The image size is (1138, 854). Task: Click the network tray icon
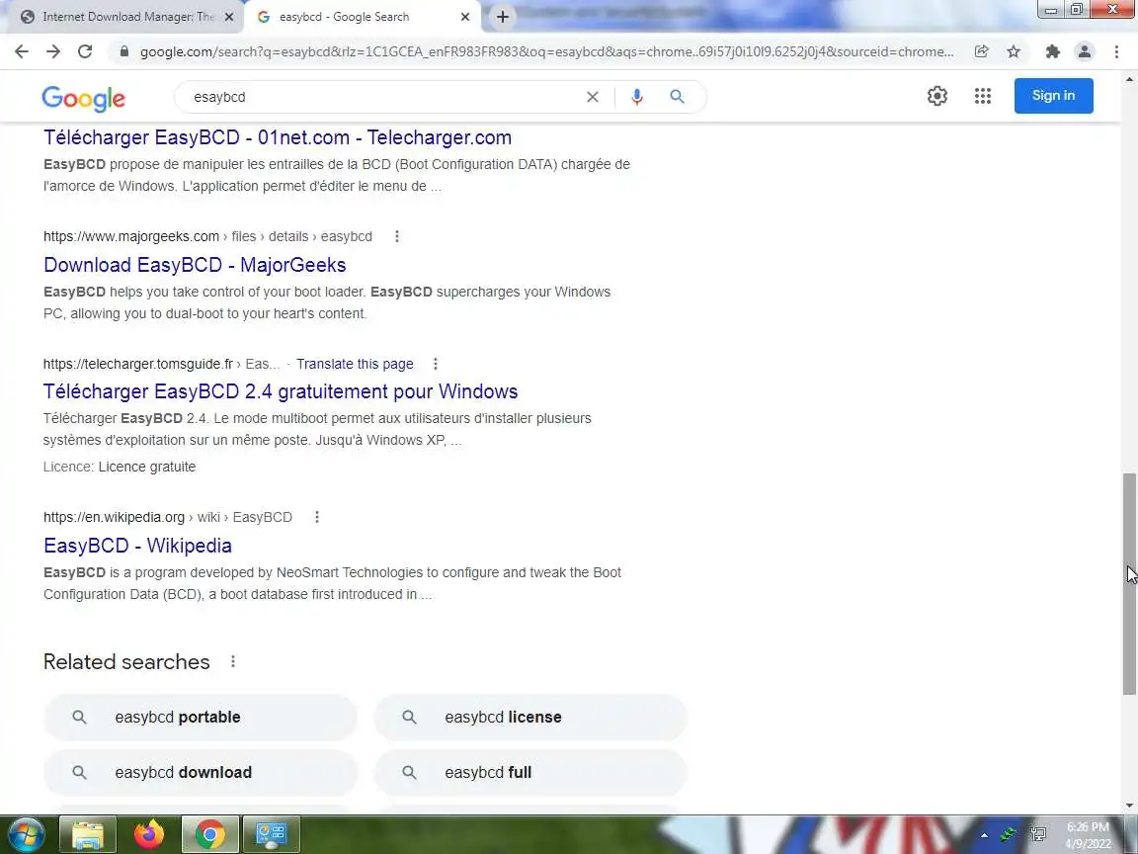click(1038, 835)
